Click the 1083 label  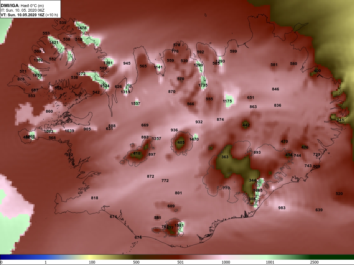[48, 131]
